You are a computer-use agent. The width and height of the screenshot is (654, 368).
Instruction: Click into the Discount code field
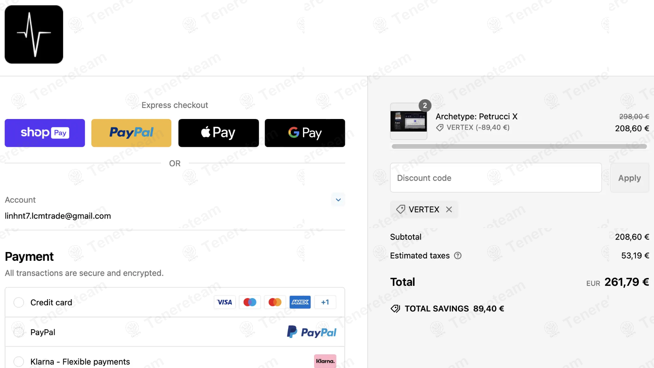click(496, 178)
